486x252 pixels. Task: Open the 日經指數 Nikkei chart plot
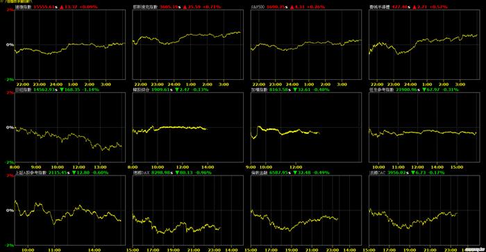[x=70, y=128]
